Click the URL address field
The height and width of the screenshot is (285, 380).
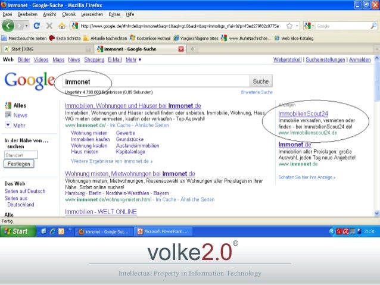180,26
